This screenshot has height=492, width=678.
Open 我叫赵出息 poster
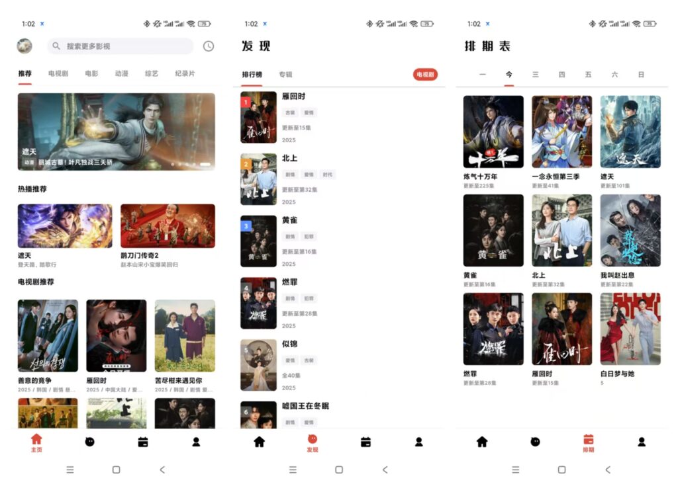(630, 230)
